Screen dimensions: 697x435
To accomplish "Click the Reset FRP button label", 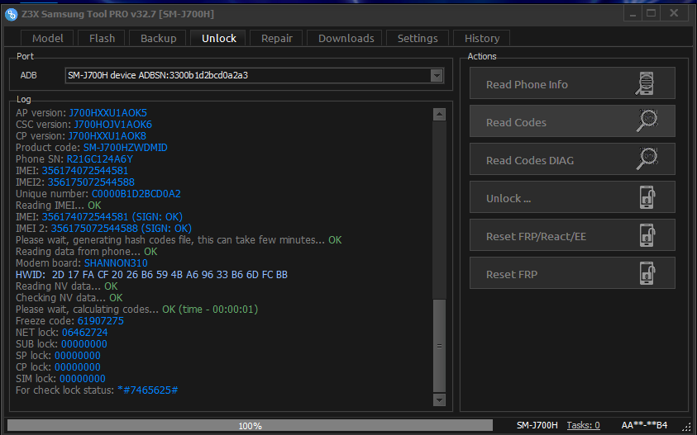I will 512,275.
